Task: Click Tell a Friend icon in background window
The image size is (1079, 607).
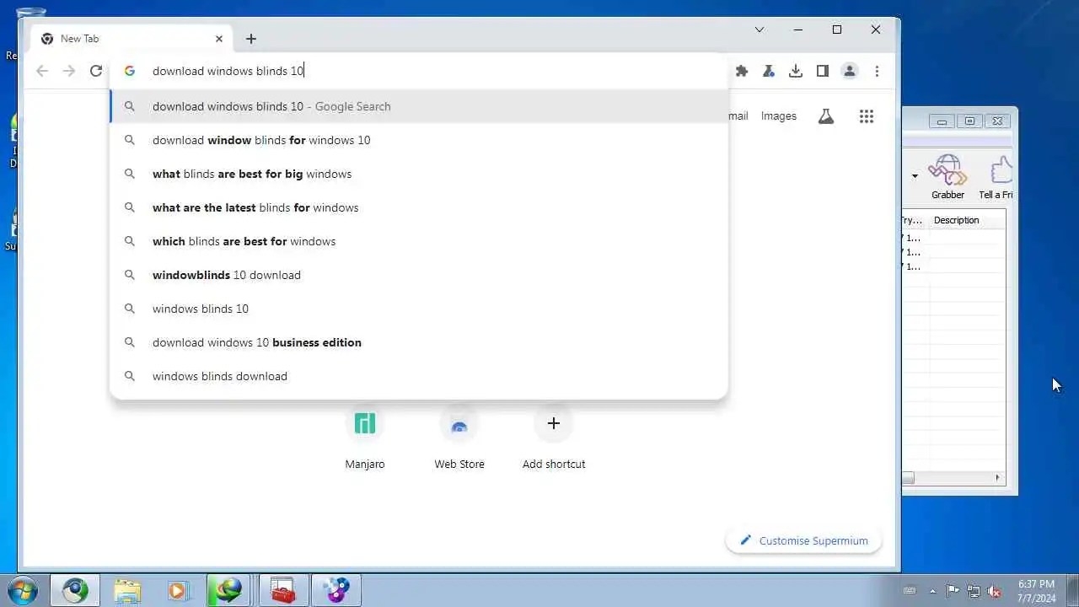Action: pyautogui.click(x=997, y=177)
